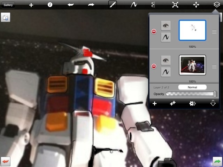Click the photo layer 100% opacity label

pos(192,81)
